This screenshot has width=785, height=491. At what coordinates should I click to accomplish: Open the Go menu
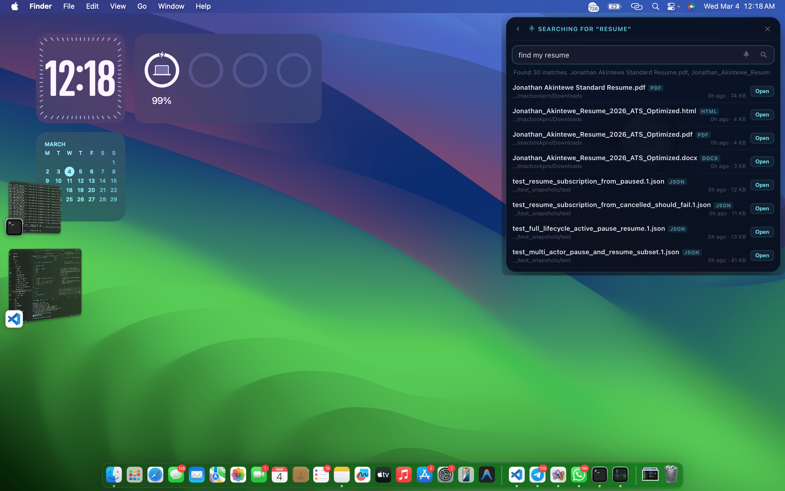coord(142,7)
